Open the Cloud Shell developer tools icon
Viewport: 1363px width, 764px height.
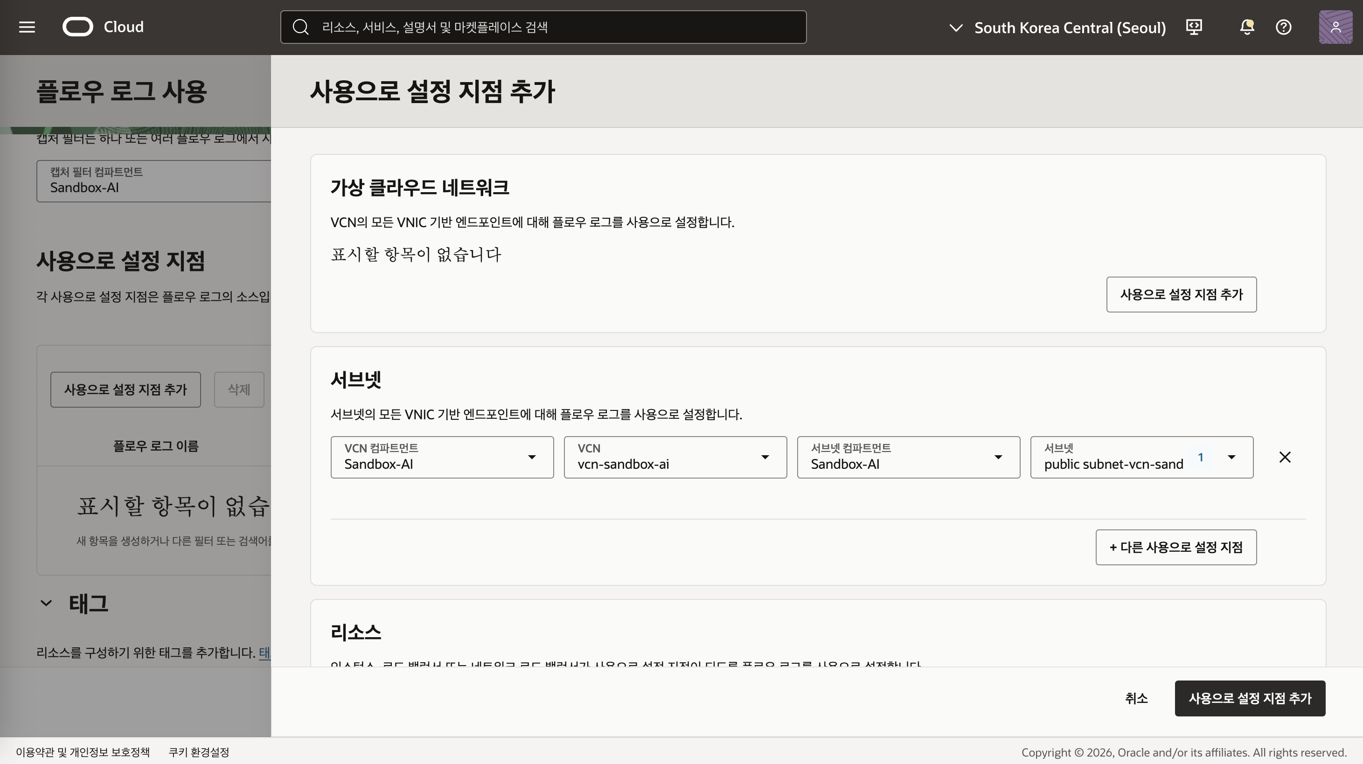point(1194,27)
